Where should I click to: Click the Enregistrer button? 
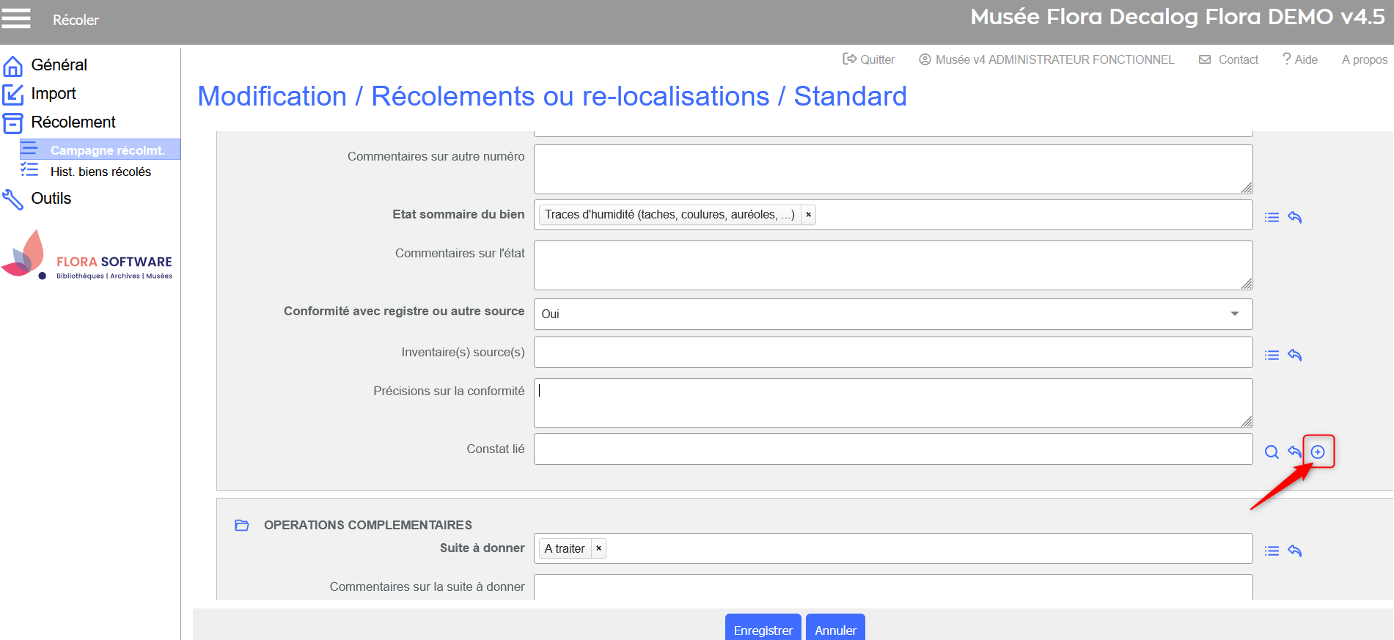point(763,630)
